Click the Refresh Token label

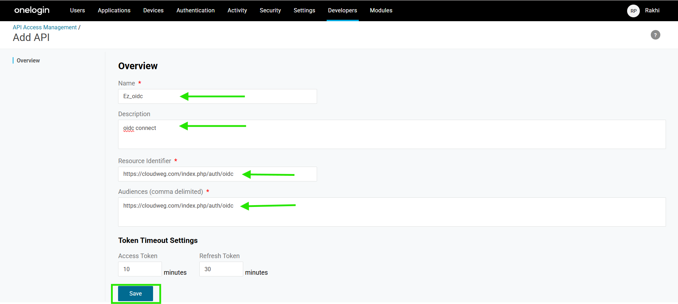(220, 256)
